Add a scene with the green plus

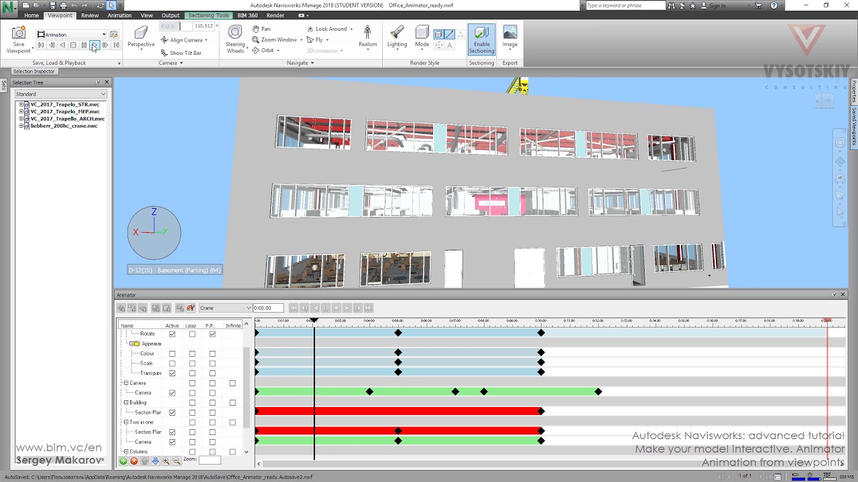coord(123,461)
